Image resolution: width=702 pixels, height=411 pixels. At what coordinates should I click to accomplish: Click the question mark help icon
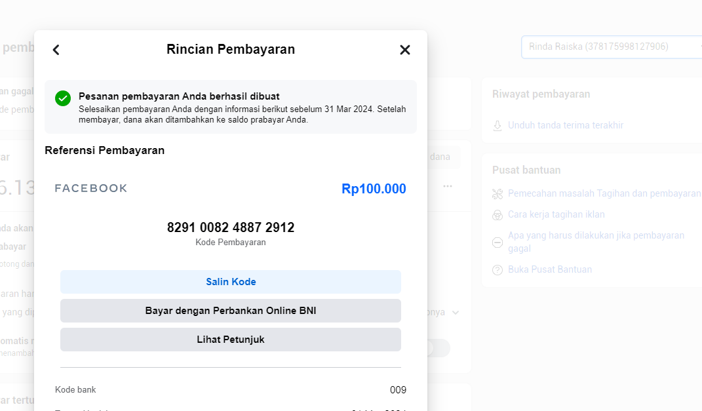click(497, 270)
